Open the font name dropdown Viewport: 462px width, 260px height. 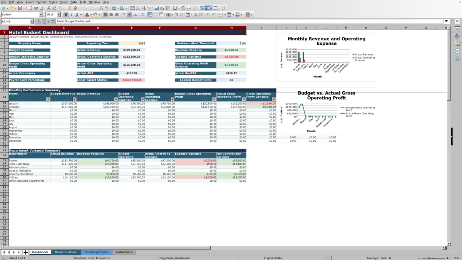point(41,15)
